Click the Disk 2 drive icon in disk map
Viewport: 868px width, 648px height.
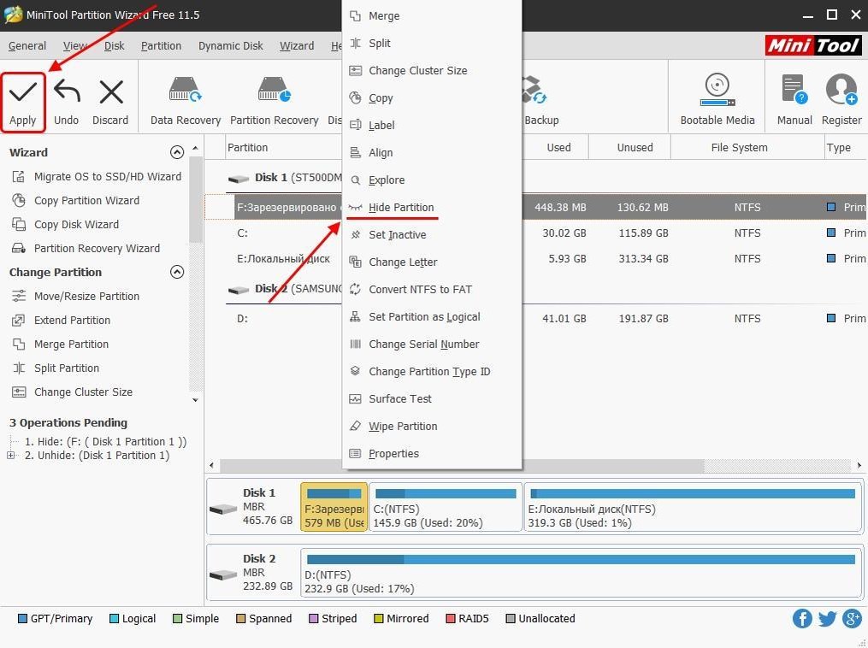click(x=223, y=574)
